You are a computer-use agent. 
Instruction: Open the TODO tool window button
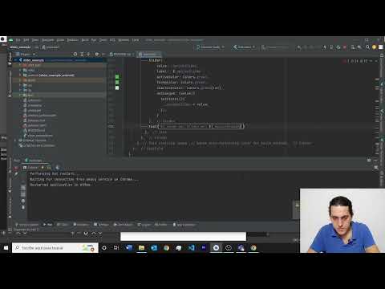pyautogui.click(x=63, y=225)
